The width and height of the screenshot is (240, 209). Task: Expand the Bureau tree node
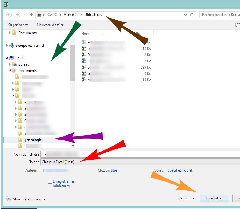click(10, 64)
